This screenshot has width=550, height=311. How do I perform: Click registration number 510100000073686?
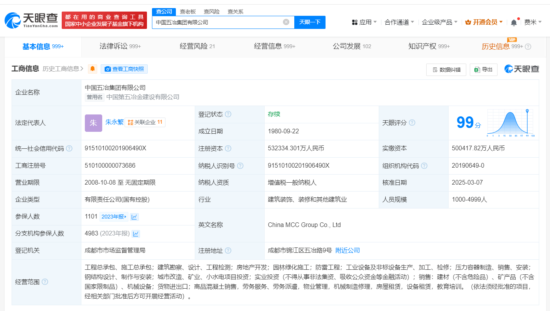coord(110,166)
